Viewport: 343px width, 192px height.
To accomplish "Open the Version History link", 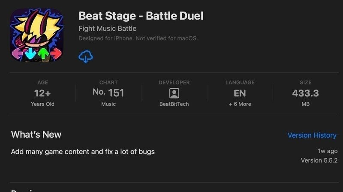I will (312, 135).
